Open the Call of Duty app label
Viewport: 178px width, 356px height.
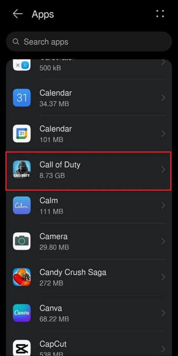tap(60, 164)
